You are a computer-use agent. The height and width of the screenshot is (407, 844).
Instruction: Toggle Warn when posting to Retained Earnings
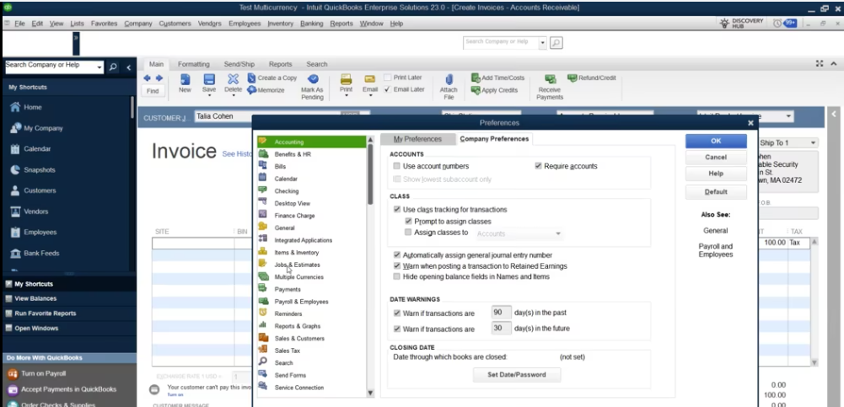click(396, 265)
